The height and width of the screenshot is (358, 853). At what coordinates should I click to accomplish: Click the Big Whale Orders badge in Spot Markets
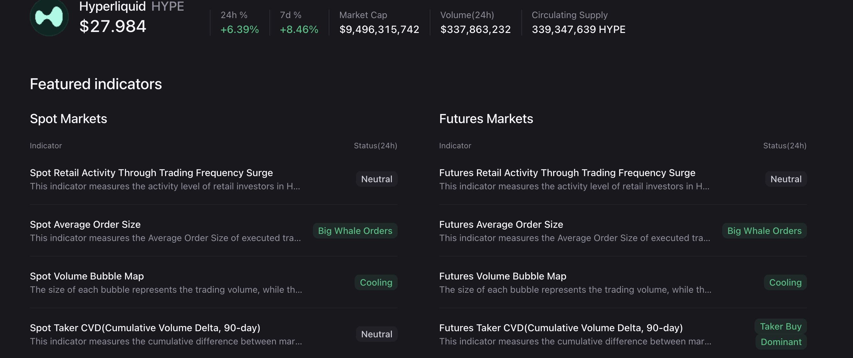point(355,230)
